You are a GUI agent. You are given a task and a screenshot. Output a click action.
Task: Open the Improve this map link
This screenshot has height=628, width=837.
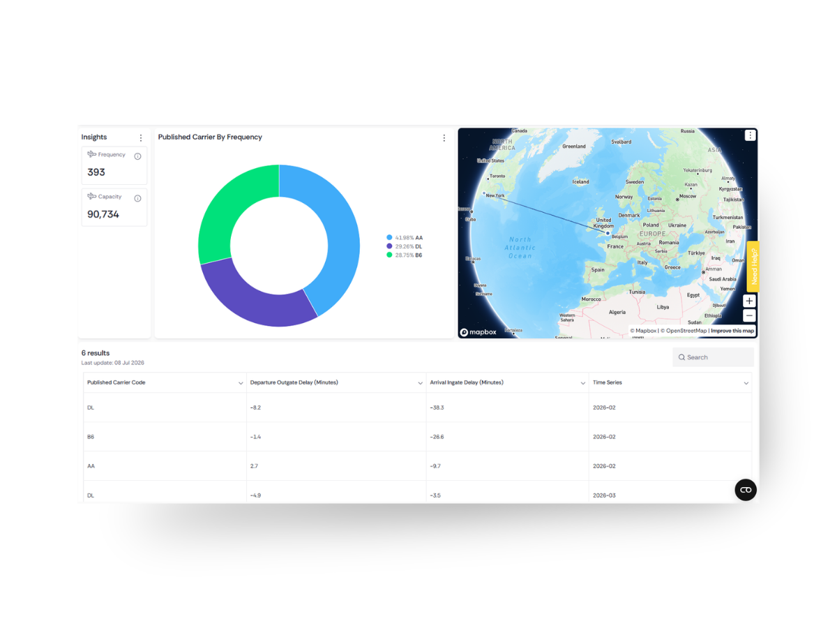(732, 331)
